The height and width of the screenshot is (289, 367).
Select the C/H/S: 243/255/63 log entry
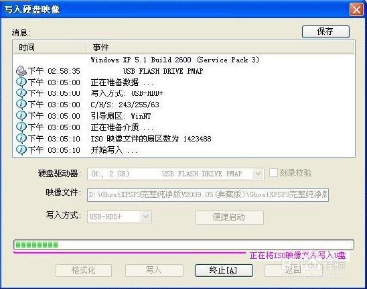coord(125,105)
